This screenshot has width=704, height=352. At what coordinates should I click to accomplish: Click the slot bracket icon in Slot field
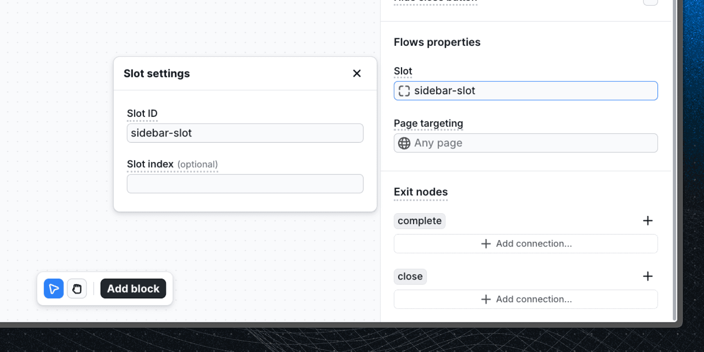click(404, 91)
